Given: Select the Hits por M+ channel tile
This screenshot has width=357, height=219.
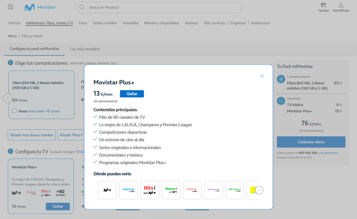Looking at the screenshot, I should [x=150, y=190].
